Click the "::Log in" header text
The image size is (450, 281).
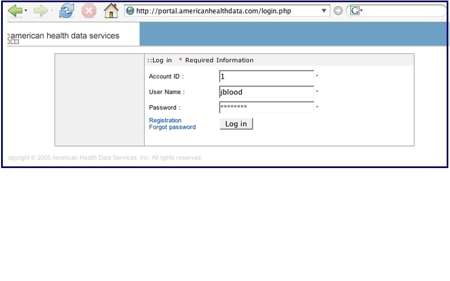[x=159, y=60]
